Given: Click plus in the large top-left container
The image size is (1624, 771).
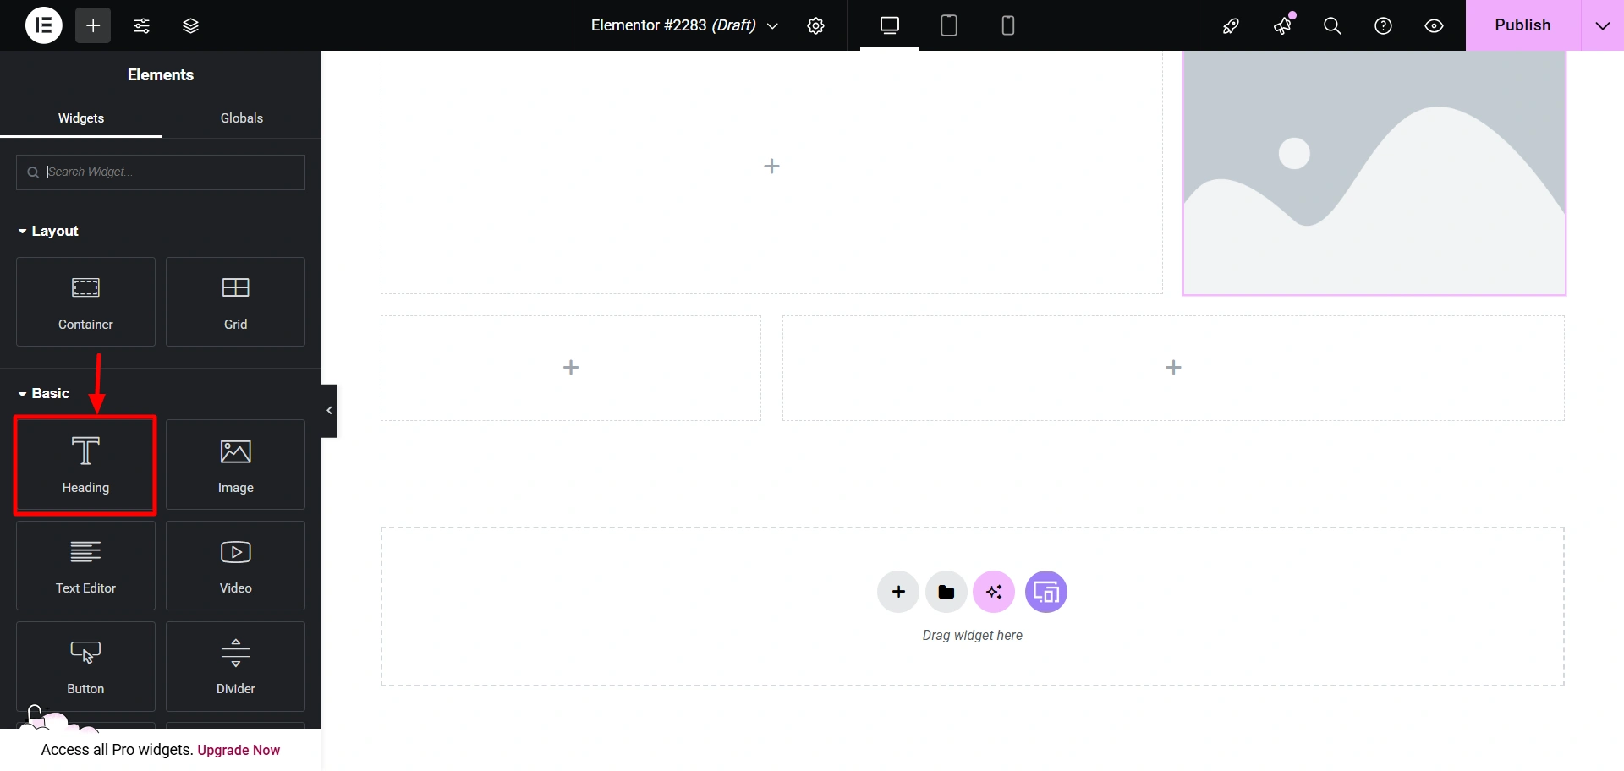Looking at the screenshot, I should (x=771, y=167).
